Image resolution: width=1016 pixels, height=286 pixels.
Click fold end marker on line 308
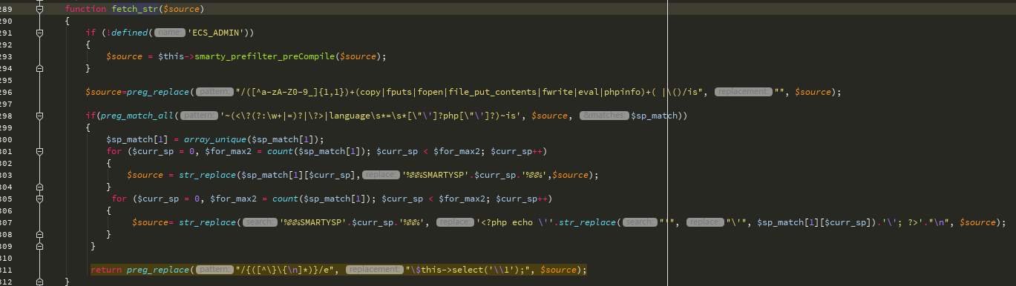point(40,234)
